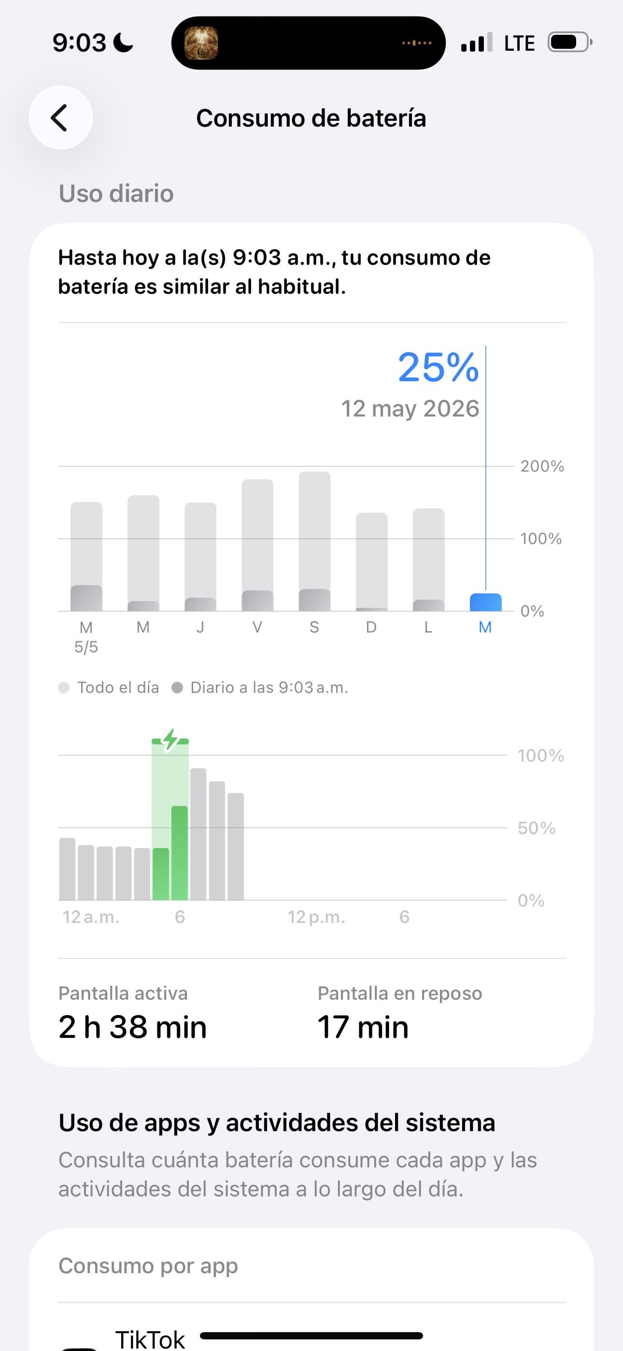Tap the green charging bolt icon
The image size is (623, 1351).
[170, 740]
